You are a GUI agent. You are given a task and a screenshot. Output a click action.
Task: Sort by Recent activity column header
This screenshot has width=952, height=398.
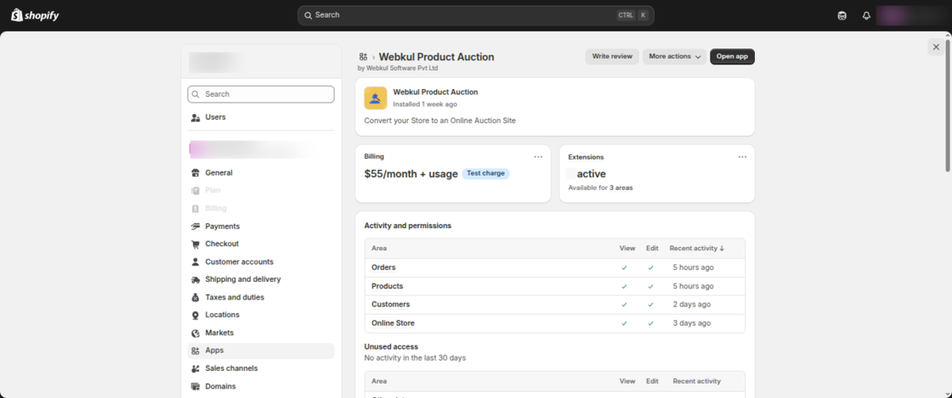[697, 249]
